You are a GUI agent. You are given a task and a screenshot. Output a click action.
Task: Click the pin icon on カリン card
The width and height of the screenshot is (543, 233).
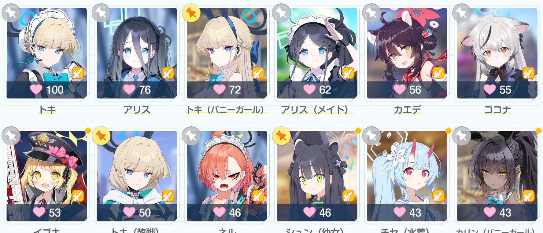click(462, 136)
